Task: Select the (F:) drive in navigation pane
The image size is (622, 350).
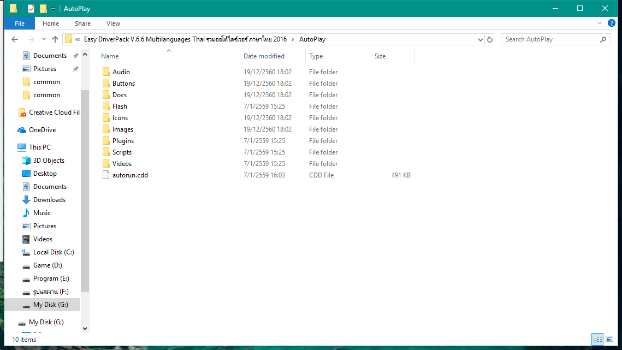Action: [x=51, y=291]
